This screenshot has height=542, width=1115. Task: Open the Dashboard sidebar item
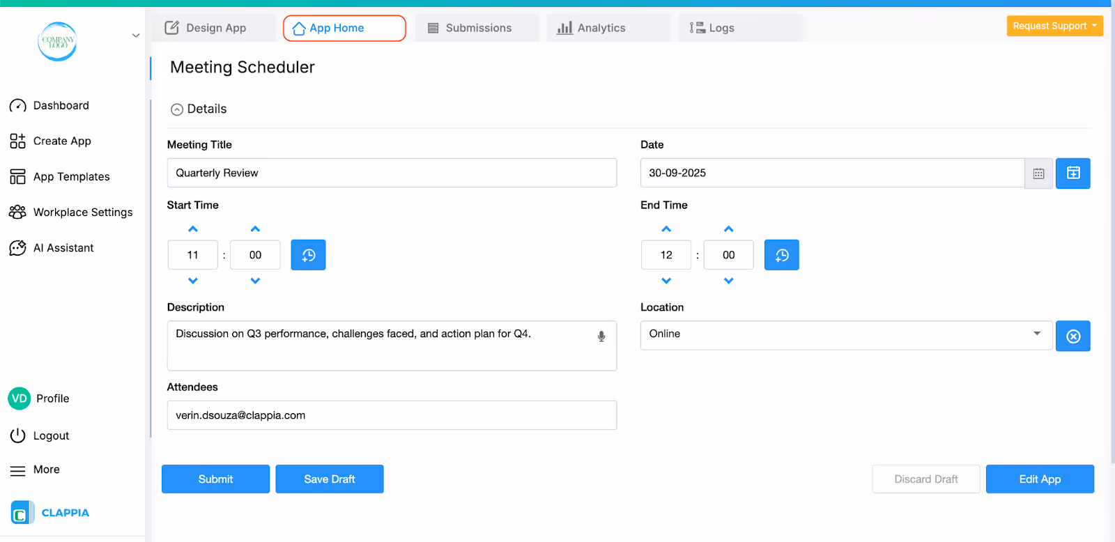click(49, 106)
